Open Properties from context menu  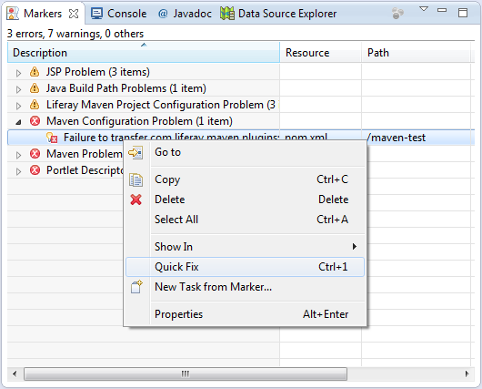[x=245, y=314]
